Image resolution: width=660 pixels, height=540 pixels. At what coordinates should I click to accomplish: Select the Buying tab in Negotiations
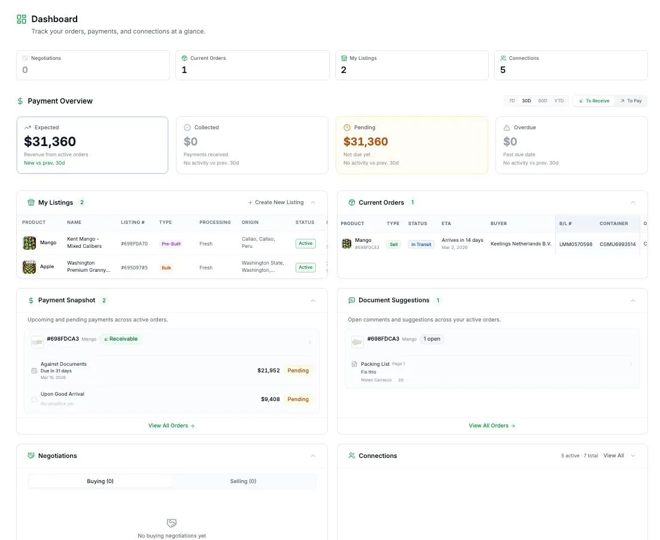(x=99, y=481)
